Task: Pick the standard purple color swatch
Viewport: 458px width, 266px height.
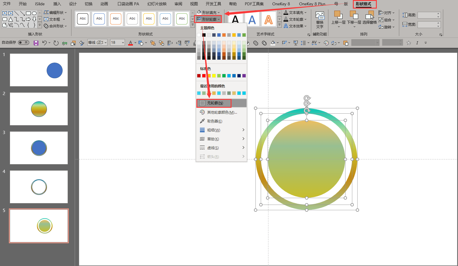Action: (244, 76)
